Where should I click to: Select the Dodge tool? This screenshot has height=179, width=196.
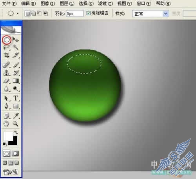(x=16, y=89)
